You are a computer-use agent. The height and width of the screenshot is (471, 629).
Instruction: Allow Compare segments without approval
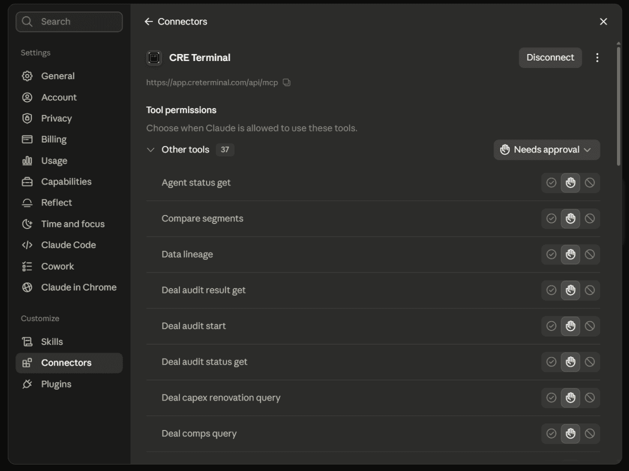pyautogui.click(x=551, y=218)
